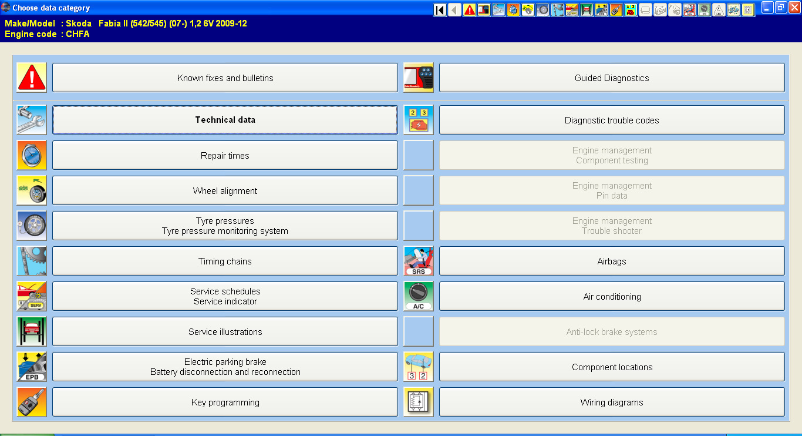The width and height of the screenshot is (802, 436).
Task: Click the tyre pressure icon in the top toolbar
Action: point(542,10)
